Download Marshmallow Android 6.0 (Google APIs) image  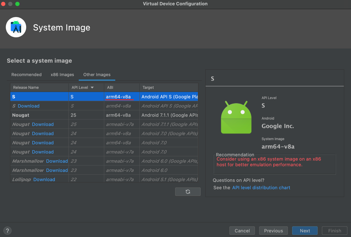coord(57,161)
